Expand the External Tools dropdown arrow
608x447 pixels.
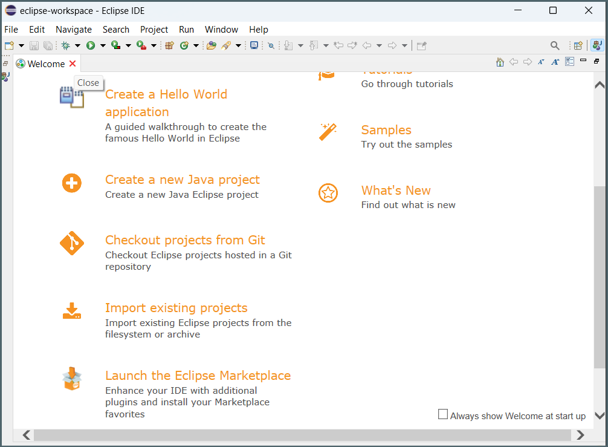(x=154, y=46)
